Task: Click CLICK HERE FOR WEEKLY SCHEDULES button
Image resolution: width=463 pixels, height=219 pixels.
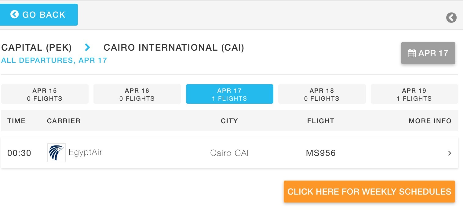Action: [369, 192]
